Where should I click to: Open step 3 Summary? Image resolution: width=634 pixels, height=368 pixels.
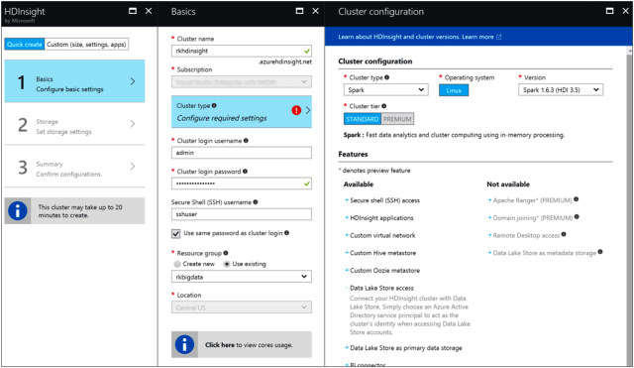[74, 167]
